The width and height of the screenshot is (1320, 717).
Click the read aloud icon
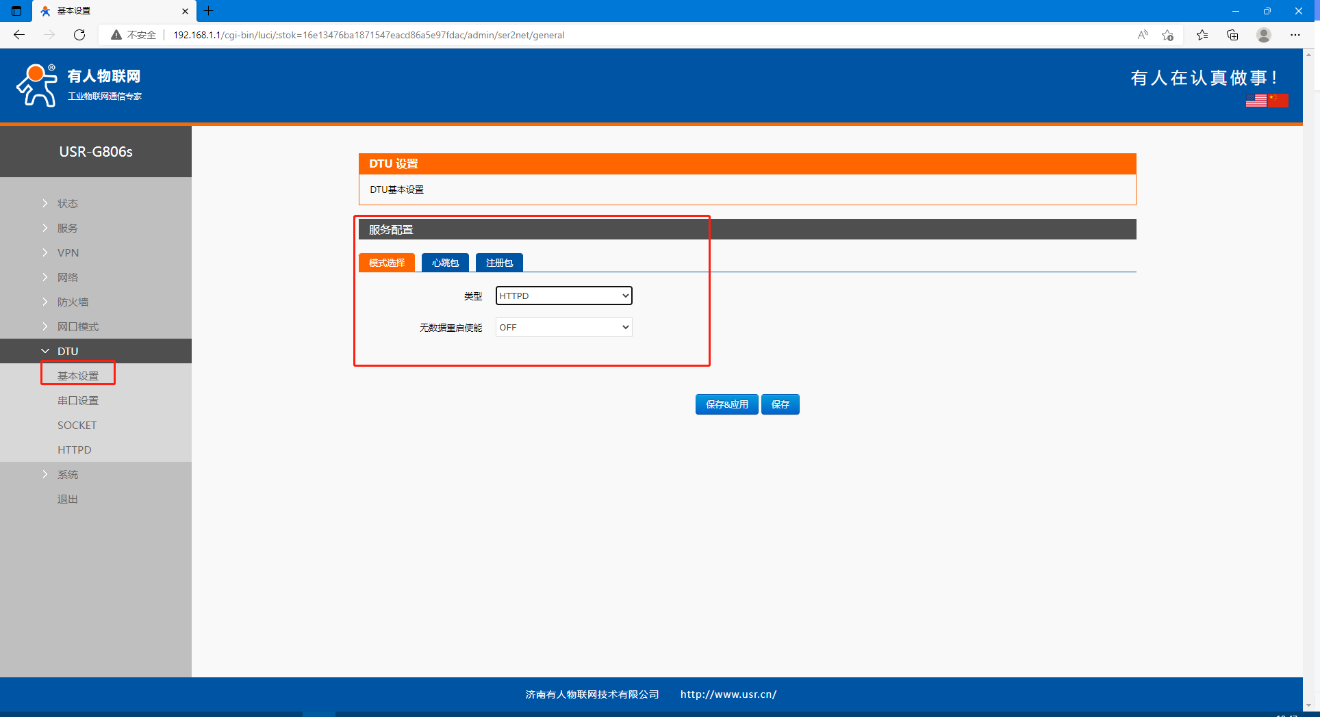(1143, 35)
